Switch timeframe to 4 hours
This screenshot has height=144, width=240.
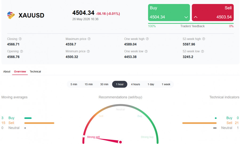(135, 84)
